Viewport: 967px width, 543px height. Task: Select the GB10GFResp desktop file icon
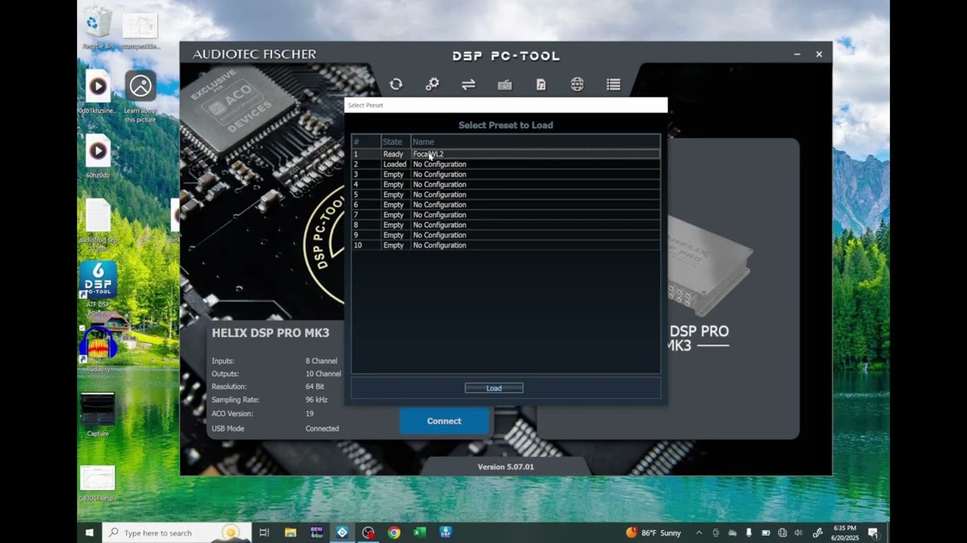[98, 483]
